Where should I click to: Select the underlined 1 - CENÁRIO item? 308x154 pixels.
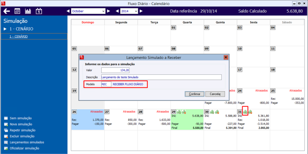[x=18, y=37]
